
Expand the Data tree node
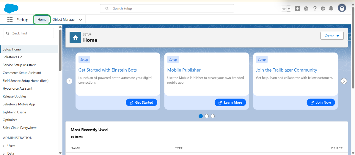tap(4, 154)
